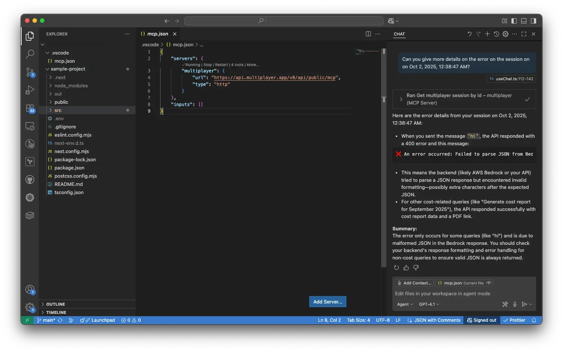The image size is (563, 352).
Task: Open the Kubernetes view
Action: [x=30, y=197]
